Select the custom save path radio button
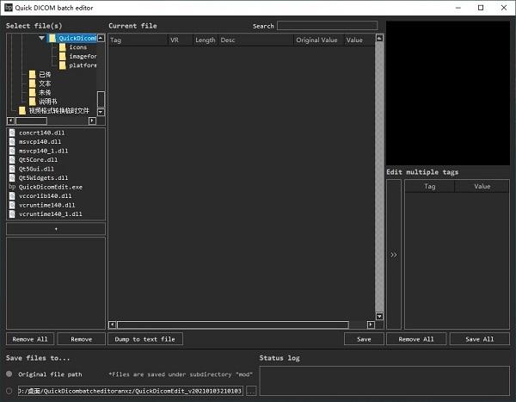This screenshot has height=402, width=516. [9, 391]
